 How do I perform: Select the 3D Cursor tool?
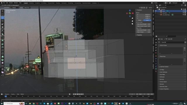[3, 14]
